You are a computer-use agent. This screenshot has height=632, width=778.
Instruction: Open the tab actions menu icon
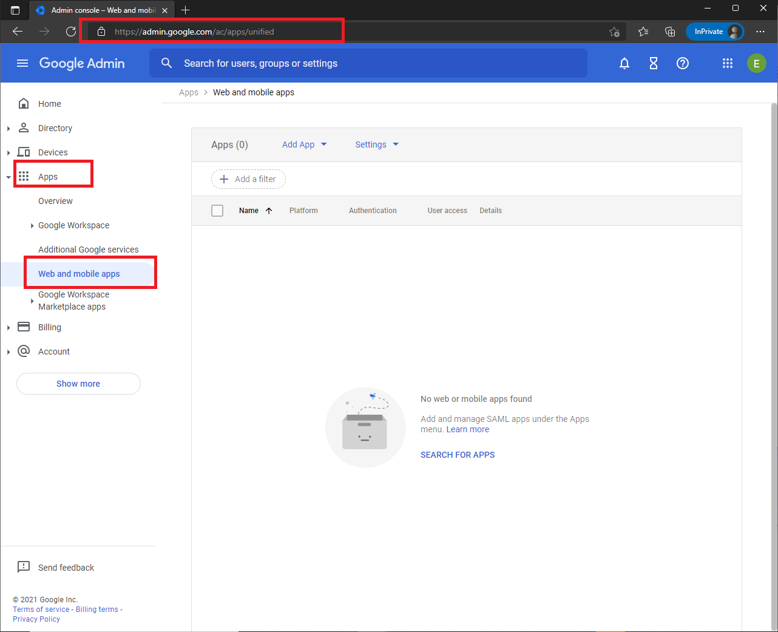15,10
